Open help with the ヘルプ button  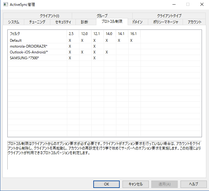(x=193, y=184)
